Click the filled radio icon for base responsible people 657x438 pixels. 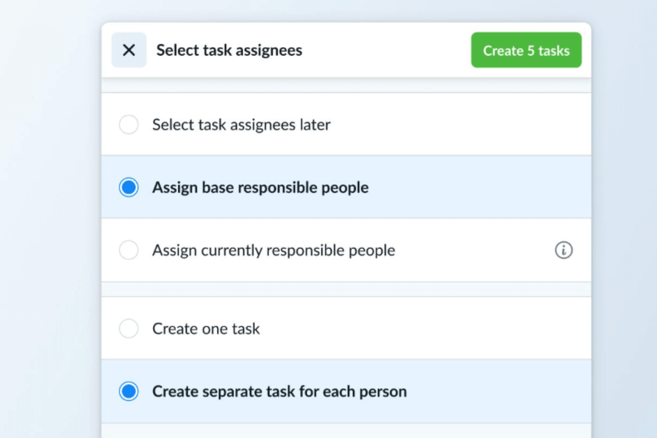[x=129, y=187]
